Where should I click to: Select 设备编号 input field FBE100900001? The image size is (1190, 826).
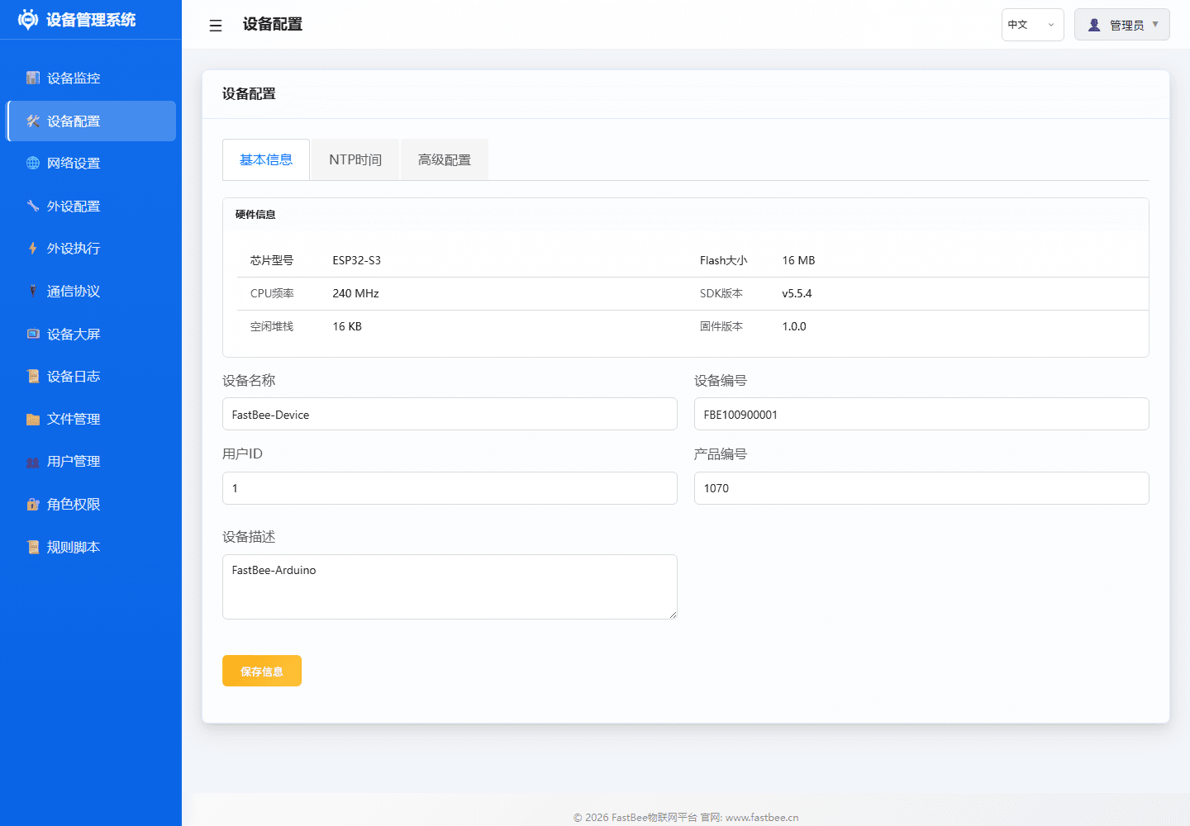coord(921,414)
